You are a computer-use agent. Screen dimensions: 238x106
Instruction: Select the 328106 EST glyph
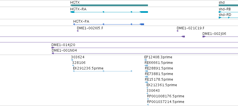73,66
